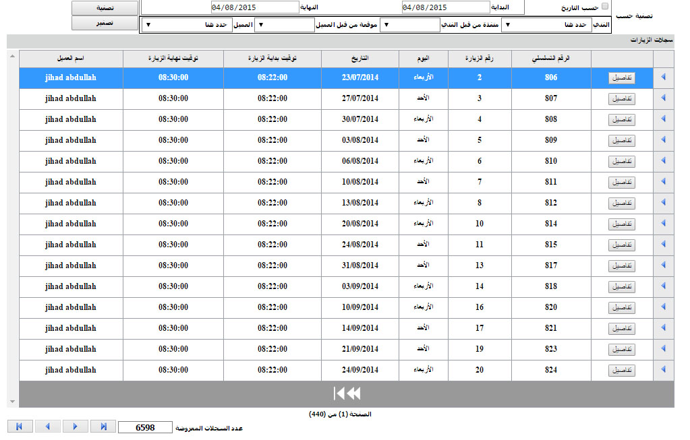Click the first-page navigation button at bottom
Viewport: 690px width, 440px height.
[x=20, y=427]
